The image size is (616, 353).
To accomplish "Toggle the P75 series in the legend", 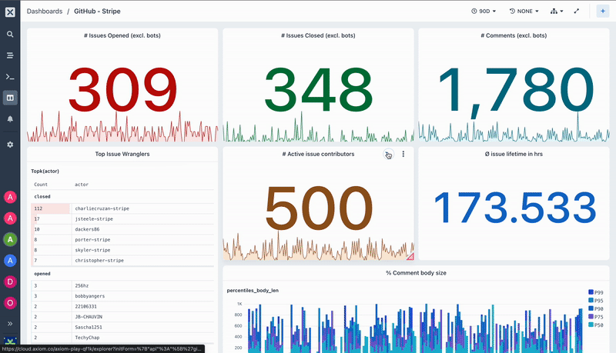I will 595,317.
